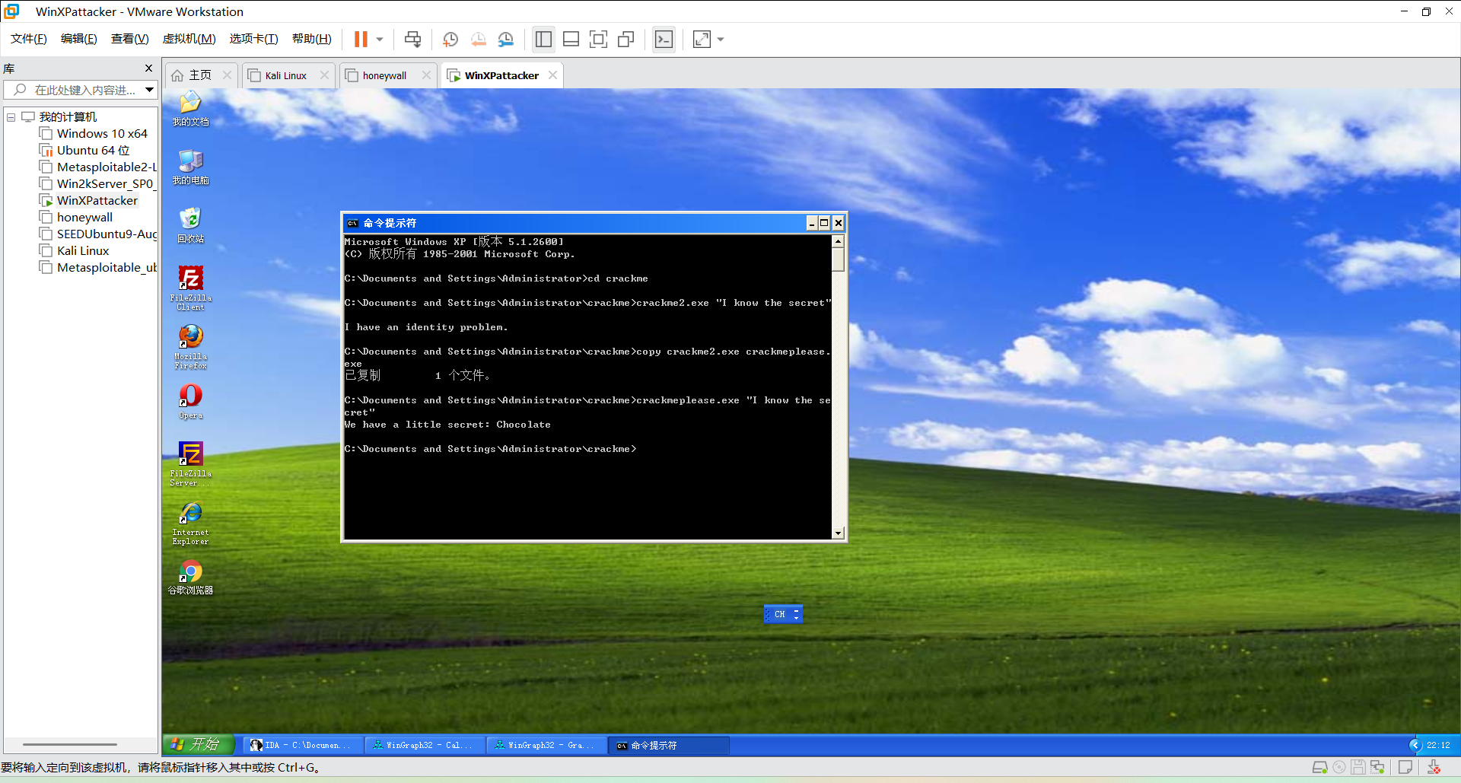Open the snapshot manager

click(x=506, y=39)
